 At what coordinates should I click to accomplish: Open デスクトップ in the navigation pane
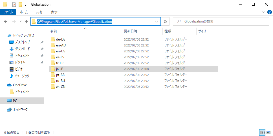point(22,42)
